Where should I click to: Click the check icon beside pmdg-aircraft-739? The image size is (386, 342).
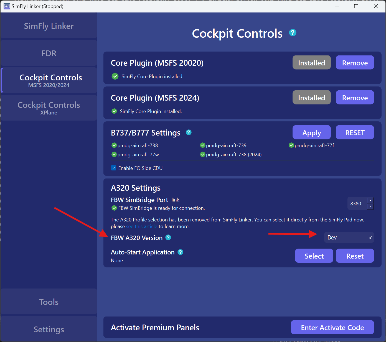coord(203,145)
